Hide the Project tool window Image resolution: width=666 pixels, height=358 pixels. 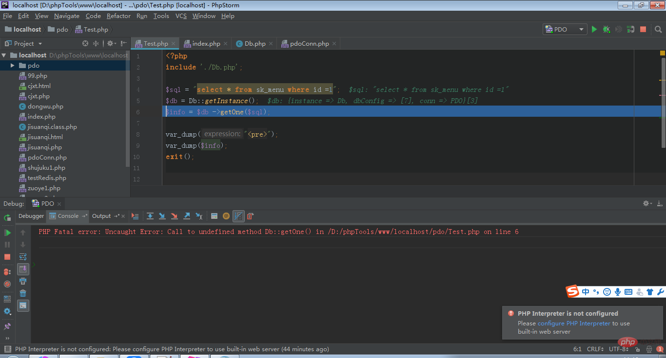pyautogui.click(x=123, y=43)
